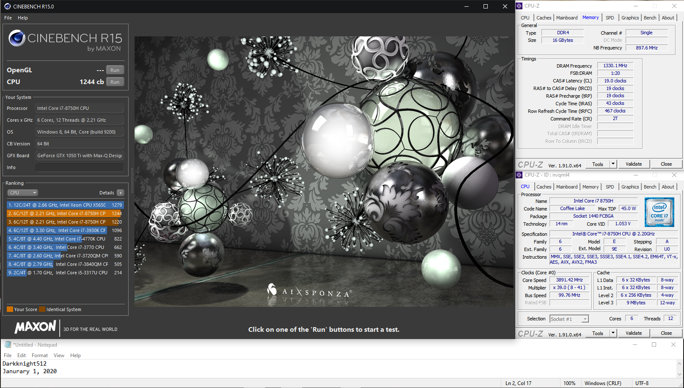Click Notepad vertical scrollbar down arrow

680,374
